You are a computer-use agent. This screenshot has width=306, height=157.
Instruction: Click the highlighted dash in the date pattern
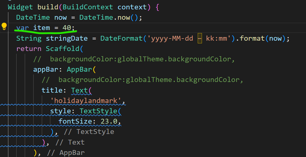[200, 38]
